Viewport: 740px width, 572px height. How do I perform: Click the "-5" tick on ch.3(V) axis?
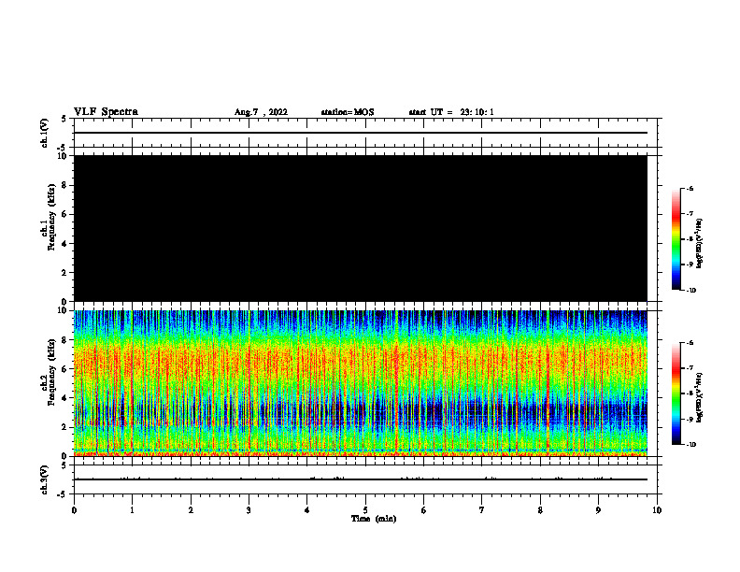point(64,494)
